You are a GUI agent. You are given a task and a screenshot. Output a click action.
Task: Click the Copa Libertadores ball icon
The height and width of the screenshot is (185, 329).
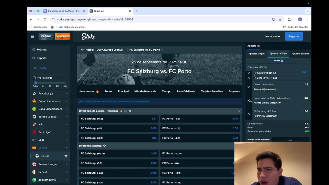click(x=34, y=101)
